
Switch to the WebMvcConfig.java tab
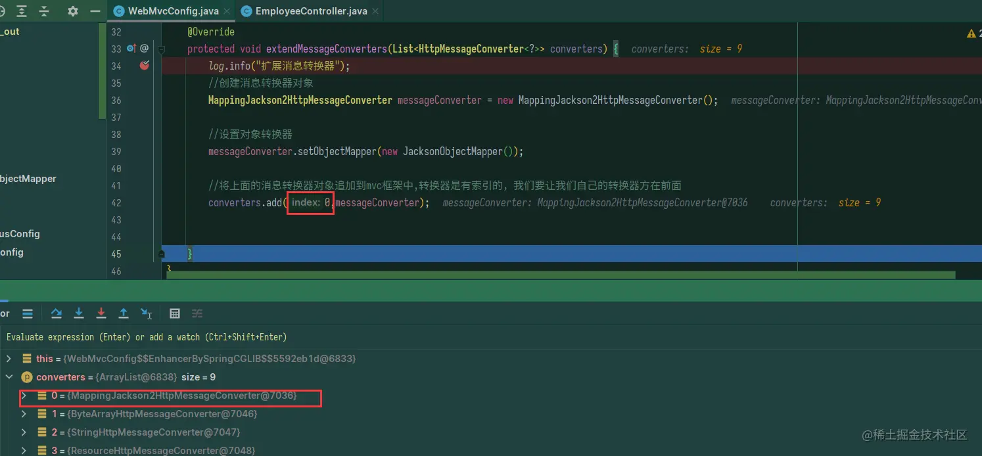tap(173, 11)
